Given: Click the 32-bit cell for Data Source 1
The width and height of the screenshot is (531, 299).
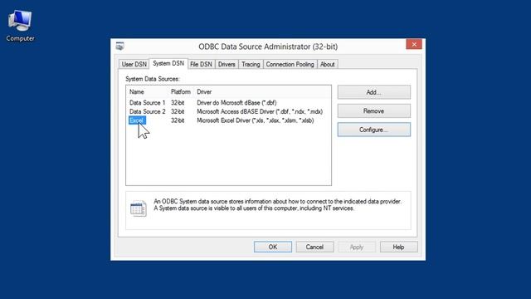Looking at the screenshot, I should (x=178, y=103).
